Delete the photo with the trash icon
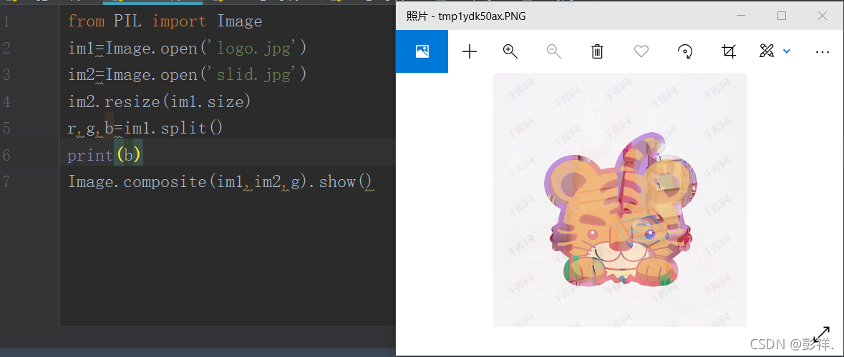 coord(597,51)
